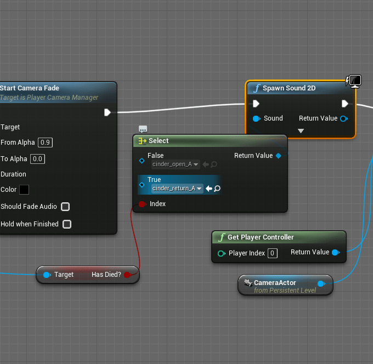Open the cinder_open_A asset dropdown

[x=196, y=164]
